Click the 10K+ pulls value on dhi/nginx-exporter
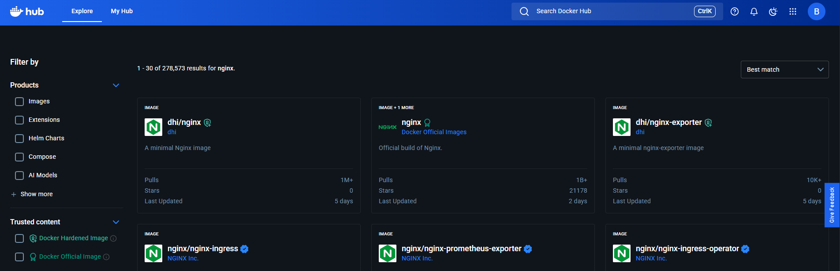Screen dimensions: 840x271 (x=814, y=180)
